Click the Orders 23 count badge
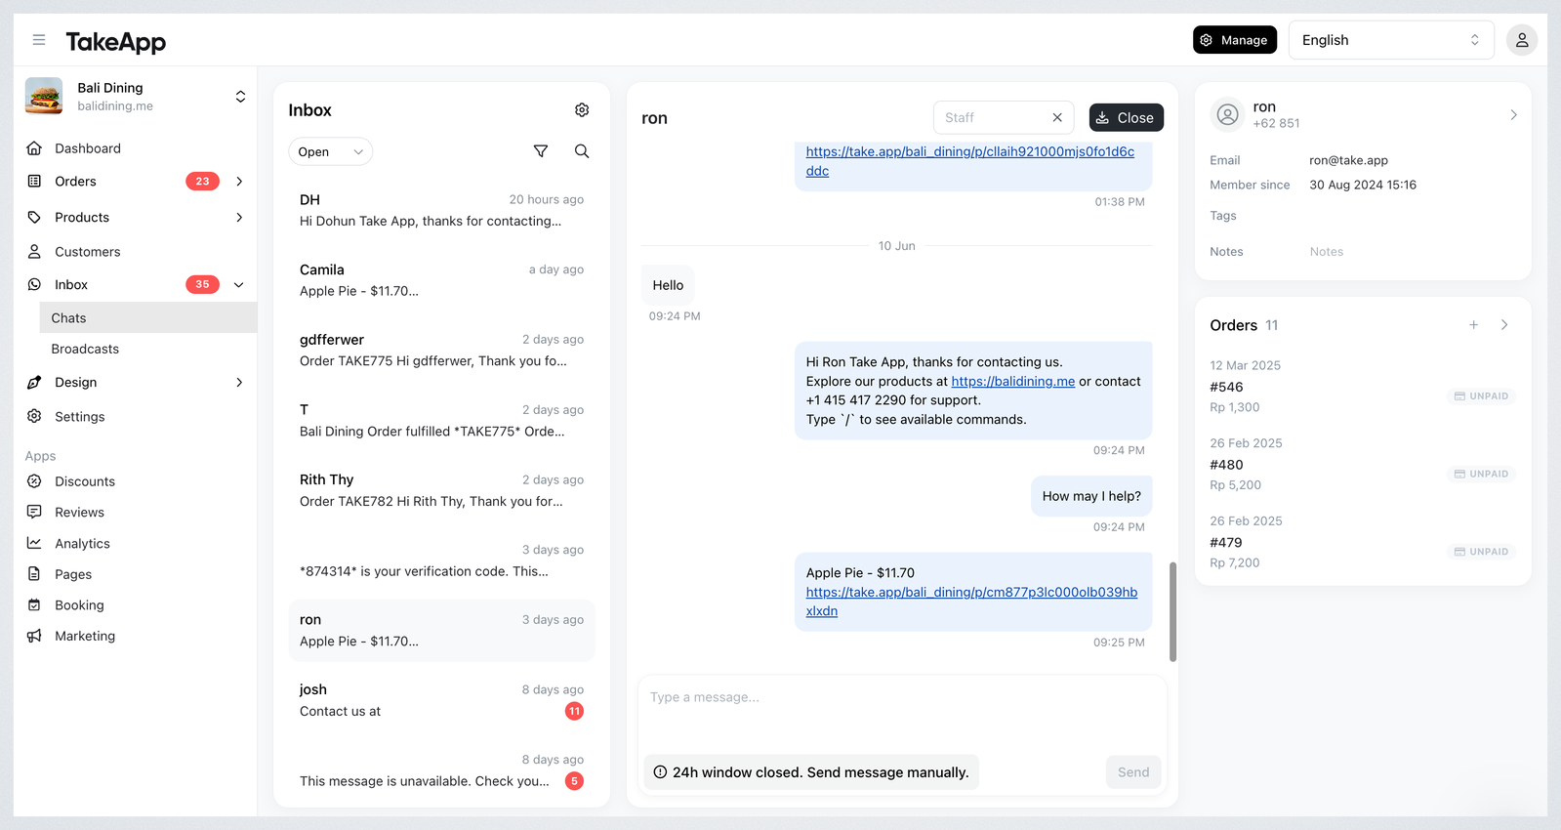This screenshot has height=830, width=1561. [202, 182]
